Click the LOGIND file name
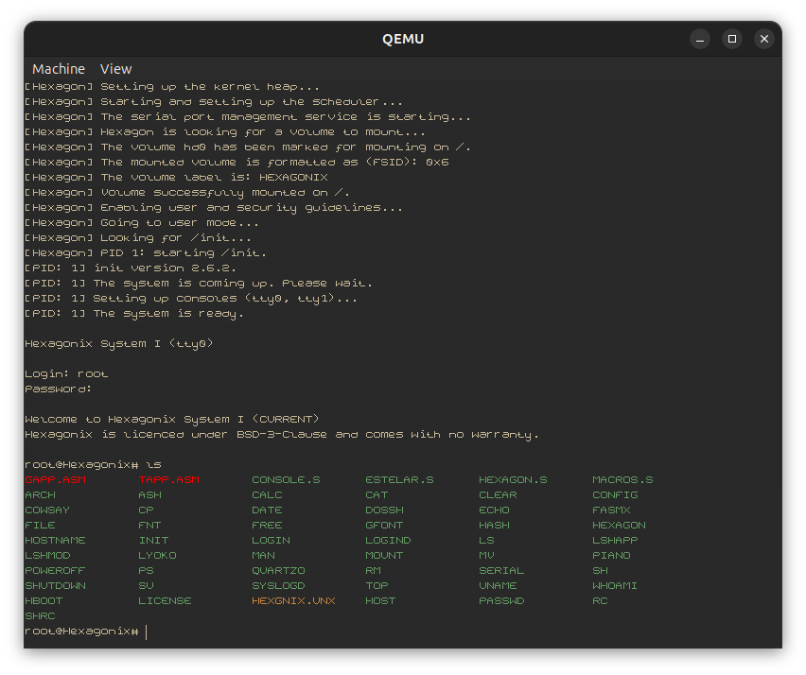806x675 pixels. point(388,541)
